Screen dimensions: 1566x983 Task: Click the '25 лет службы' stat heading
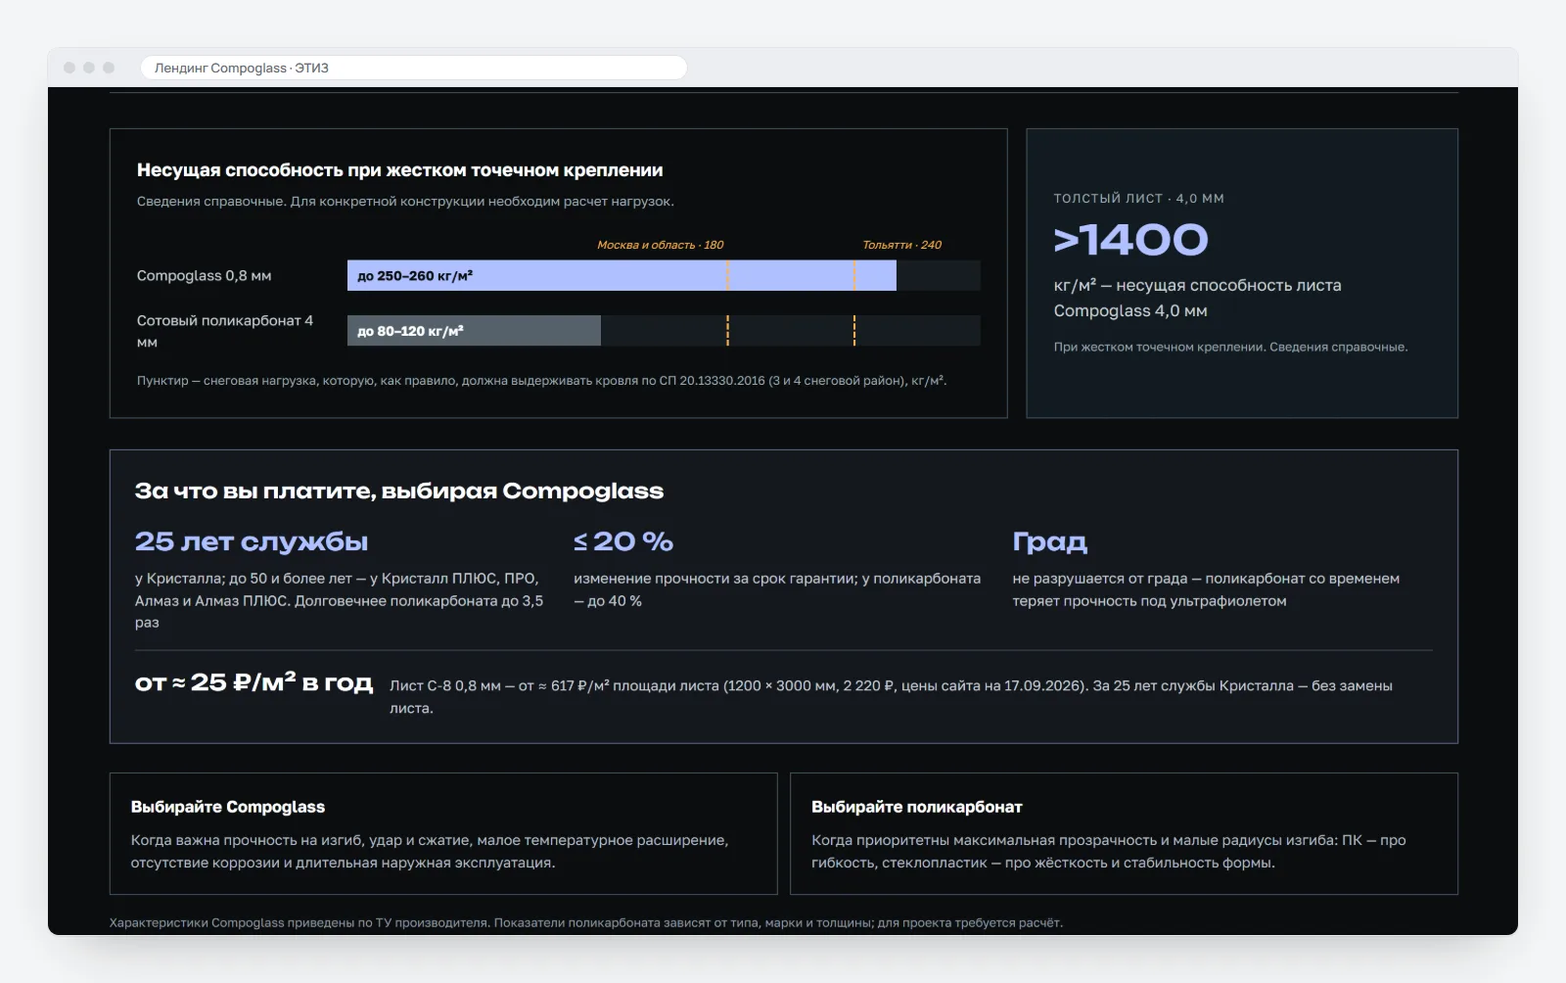coord(252,541)
